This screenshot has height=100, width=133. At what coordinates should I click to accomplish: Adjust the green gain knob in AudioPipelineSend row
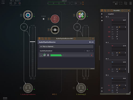click(44, 55)
